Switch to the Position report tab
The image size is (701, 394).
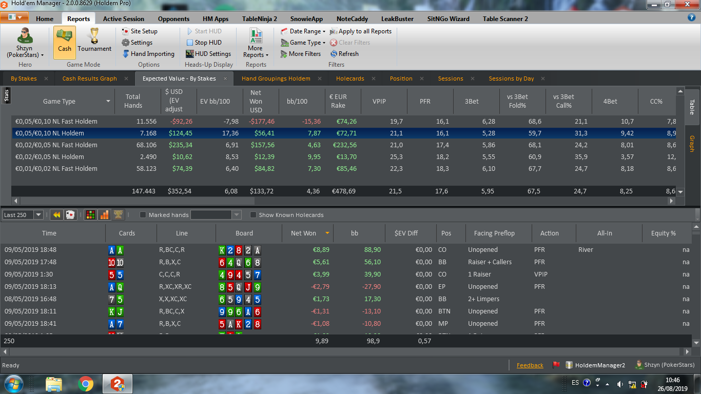[401, 78]
